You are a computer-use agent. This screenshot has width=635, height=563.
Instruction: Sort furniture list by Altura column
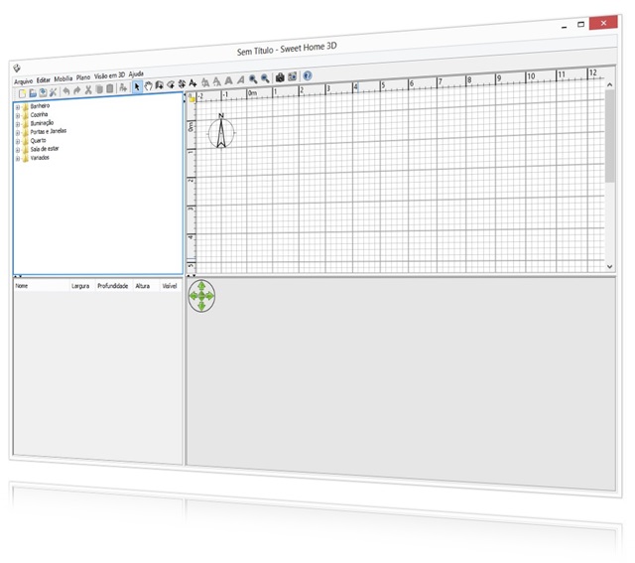[145, 286]
